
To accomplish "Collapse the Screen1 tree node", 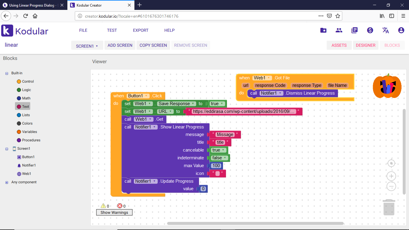I will 7,149.
